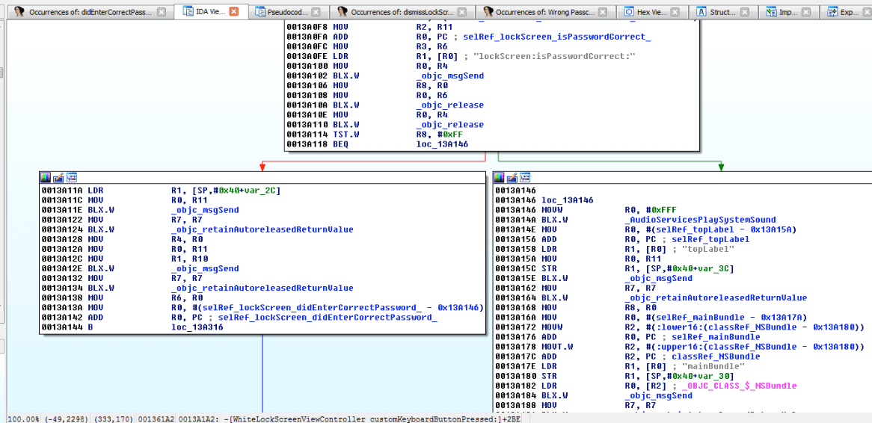Close the Occurrences of didEnterCorrectPass tab

coord(162,12)
